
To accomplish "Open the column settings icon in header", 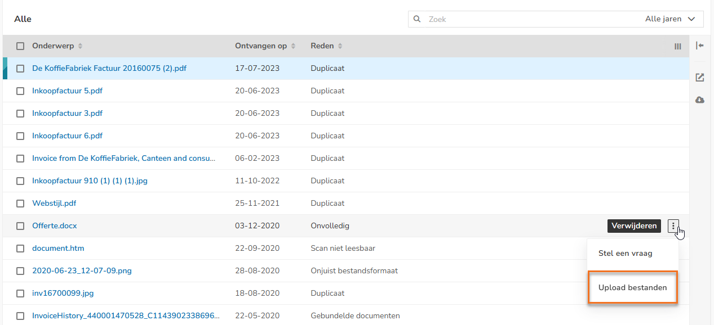I will (x=678, y=46).
